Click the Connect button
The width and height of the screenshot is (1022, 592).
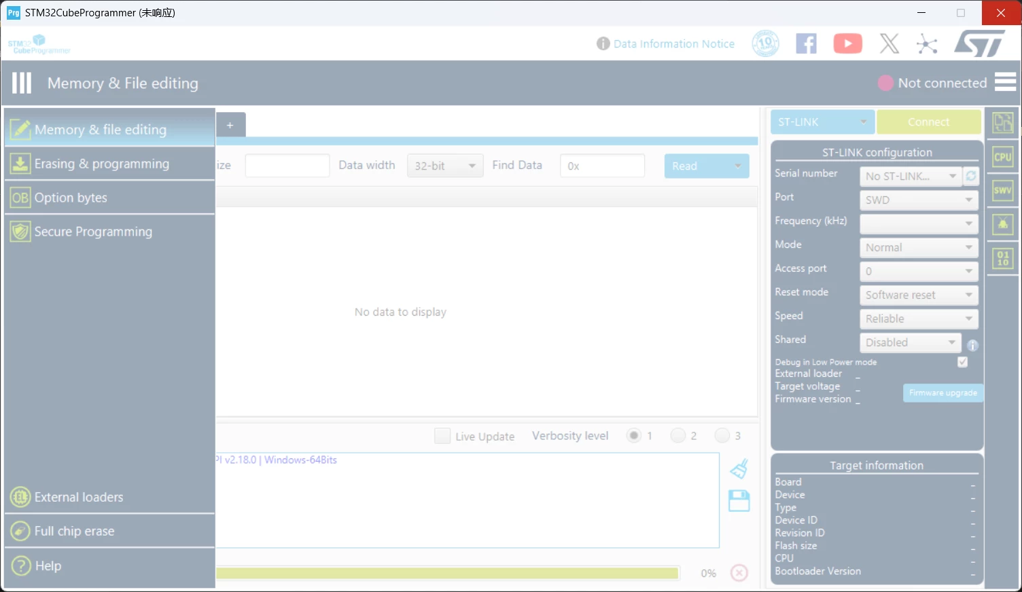tap(928, 122)
